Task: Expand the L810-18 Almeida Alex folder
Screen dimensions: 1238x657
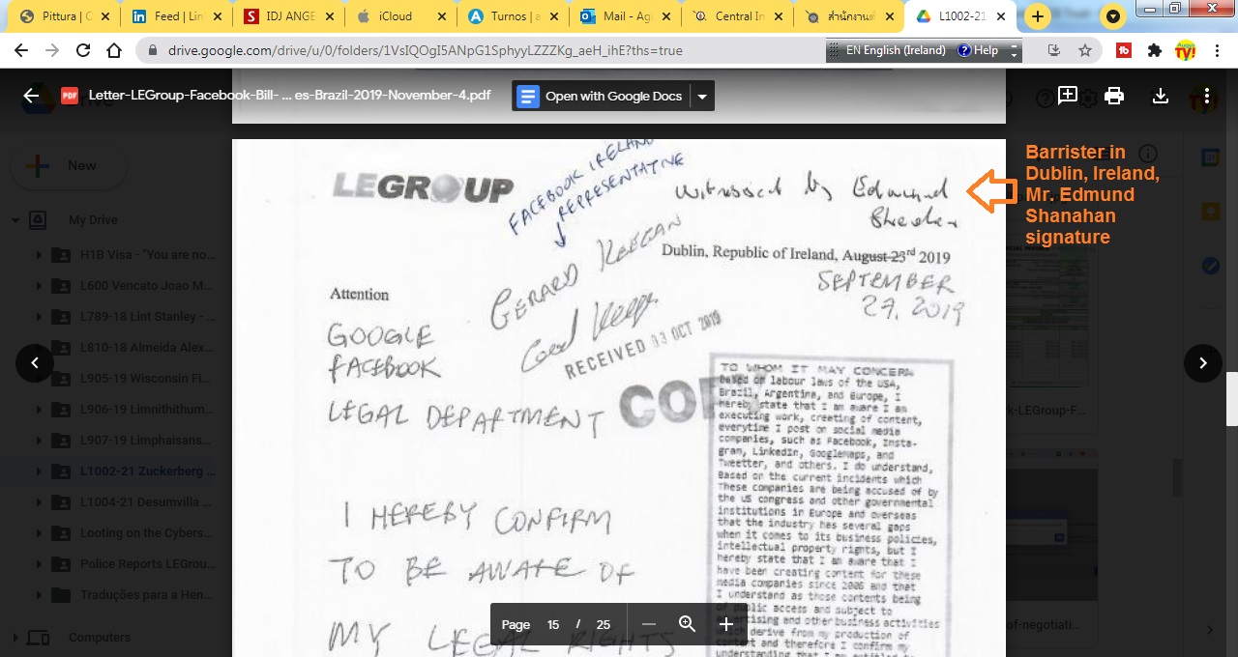Action: point(39,348)
